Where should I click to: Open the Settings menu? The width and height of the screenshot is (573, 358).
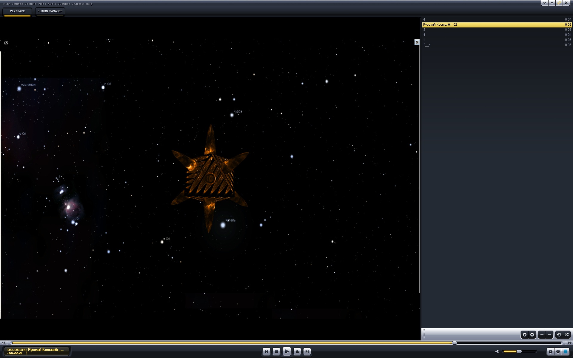(x=17, y=4)
